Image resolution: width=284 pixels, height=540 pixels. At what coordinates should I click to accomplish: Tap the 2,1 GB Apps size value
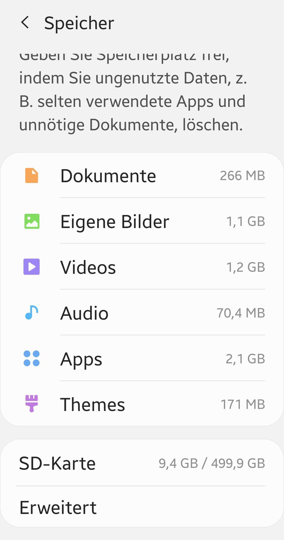pos(245,359)
